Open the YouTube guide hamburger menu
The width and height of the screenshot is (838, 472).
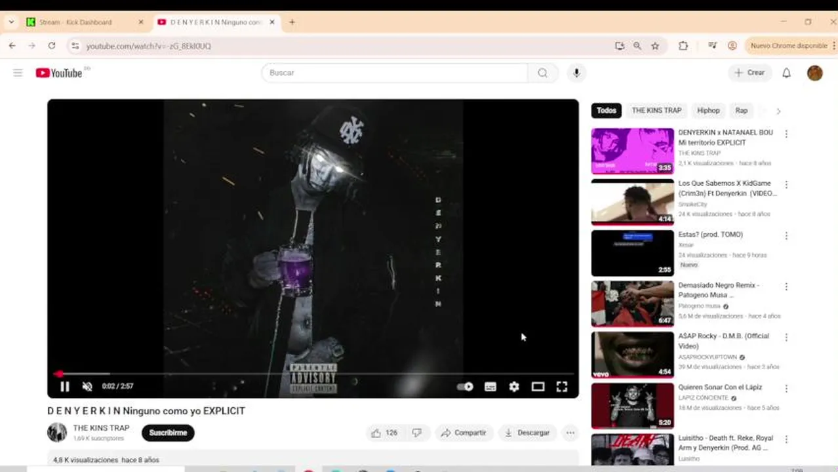click(x=18, y=73)
